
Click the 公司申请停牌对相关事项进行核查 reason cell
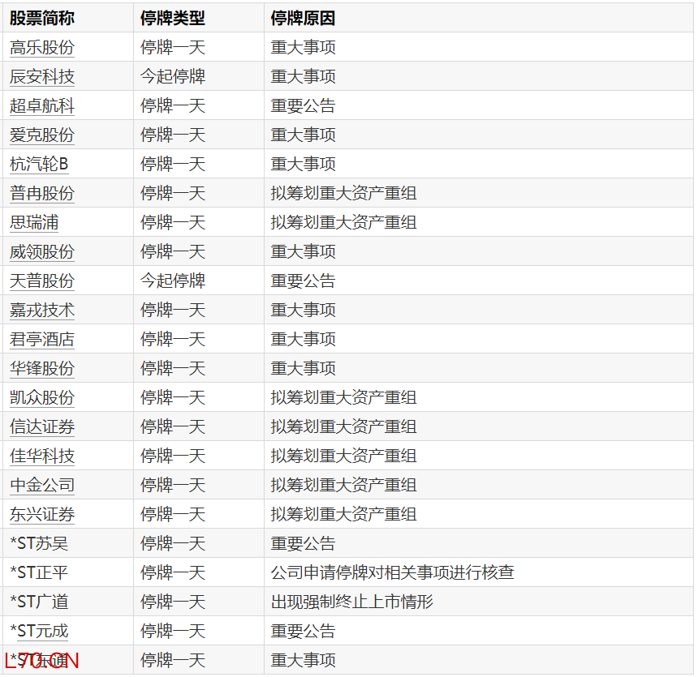tap(392, 573)
